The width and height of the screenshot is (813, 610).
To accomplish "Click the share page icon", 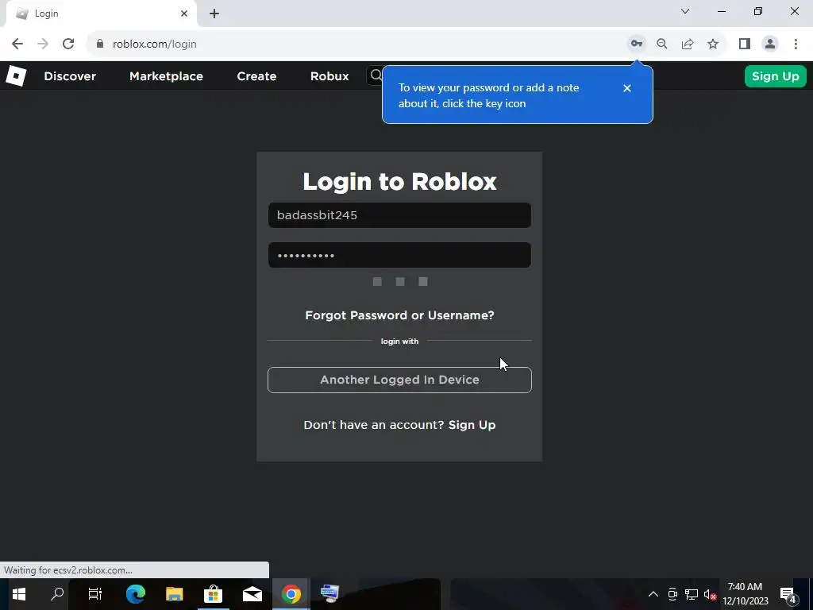I will click(688, 44).
